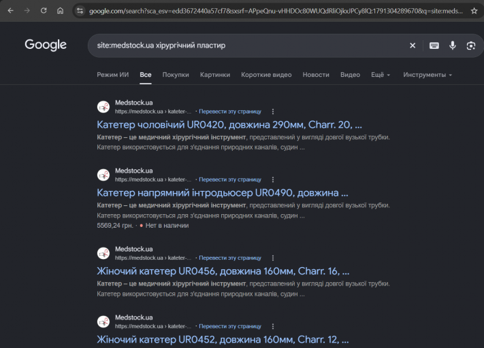The width and height of the screenshot is (484, 348).
Task: Open Катетер напрямний інтродьюсер UR0490 result link
Action: pos(223,193)
